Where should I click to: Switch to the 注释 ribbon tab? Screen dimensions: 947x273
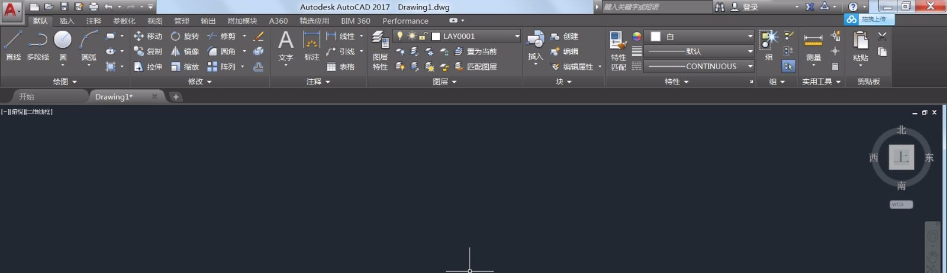click(94, 21)
